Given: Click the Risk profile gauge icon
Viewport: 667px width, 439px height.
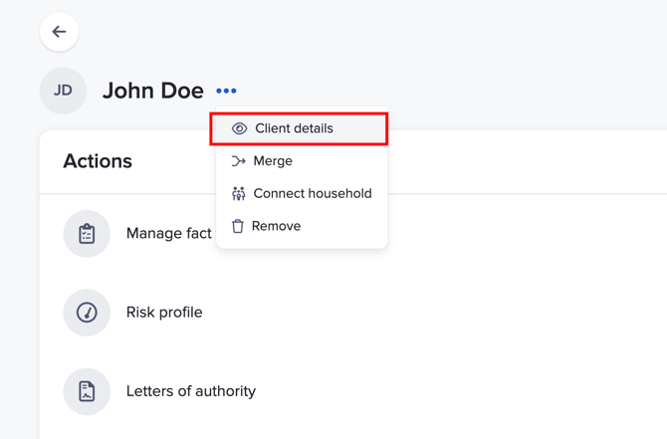Looking at the screenshot, I should 87,313.
